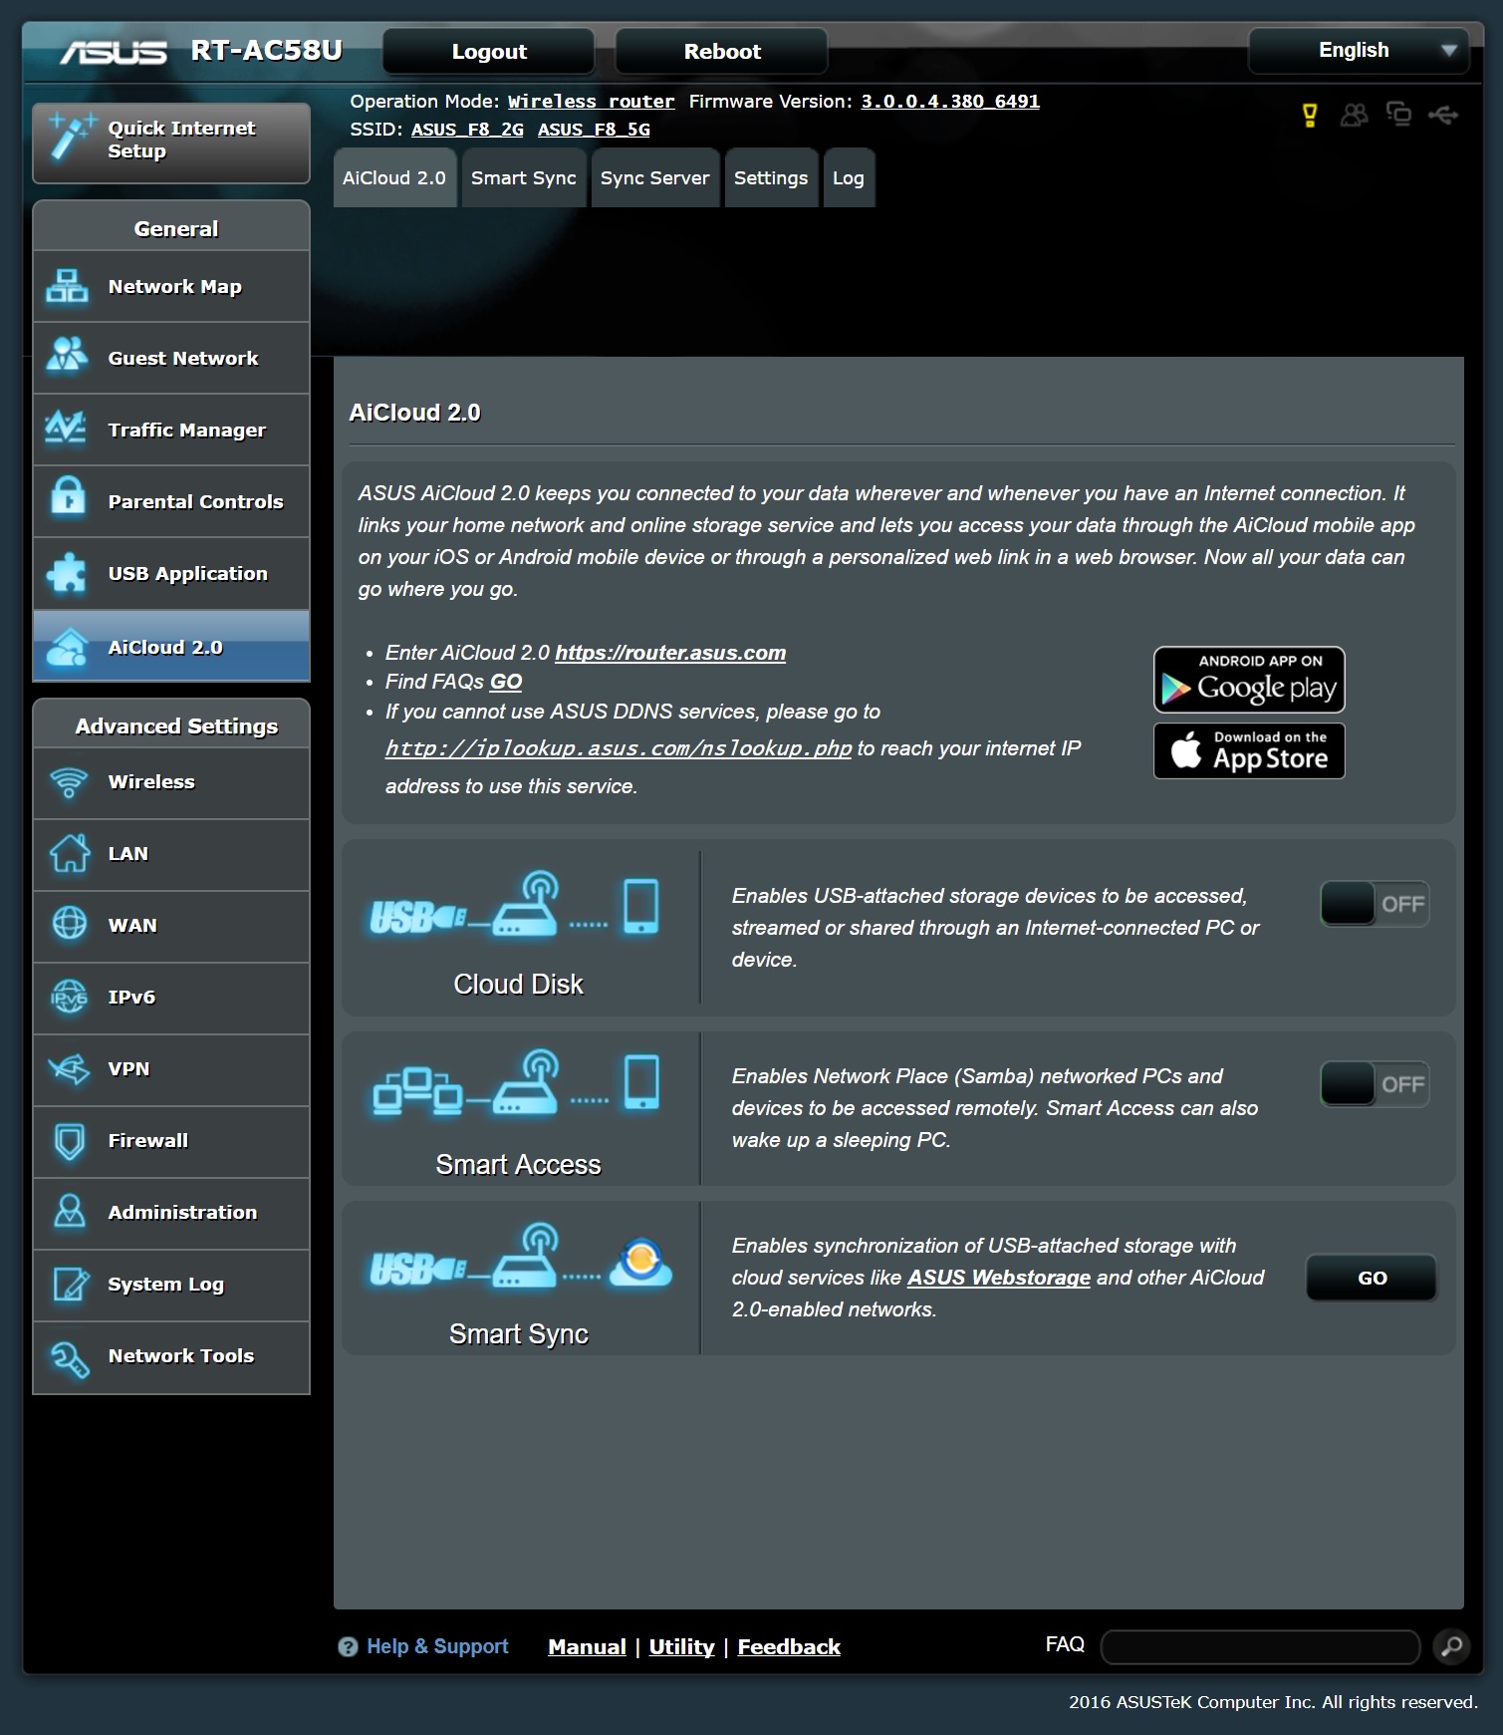Click the Smart Sync diagram graphic
This screenshot has height=1735, width=1503.
[520, 1258]
